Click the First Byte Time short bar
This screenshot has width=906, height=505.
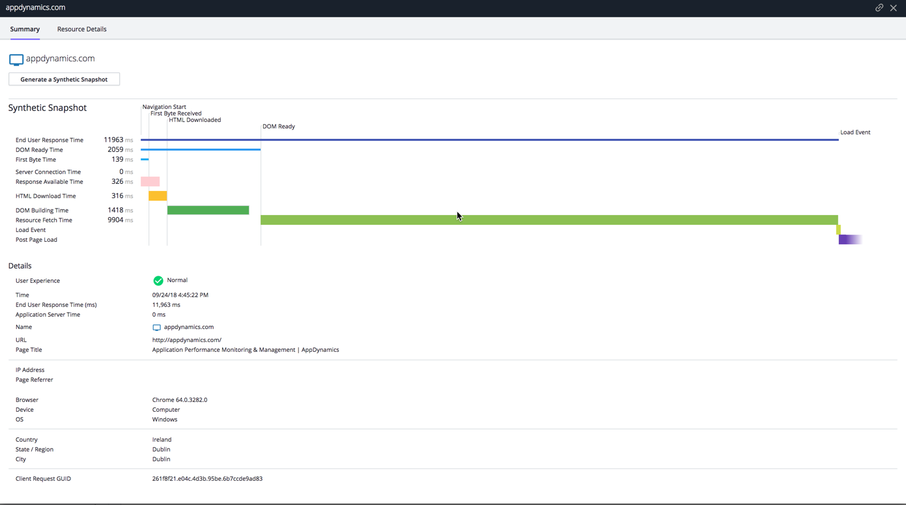tap(145, 160)
